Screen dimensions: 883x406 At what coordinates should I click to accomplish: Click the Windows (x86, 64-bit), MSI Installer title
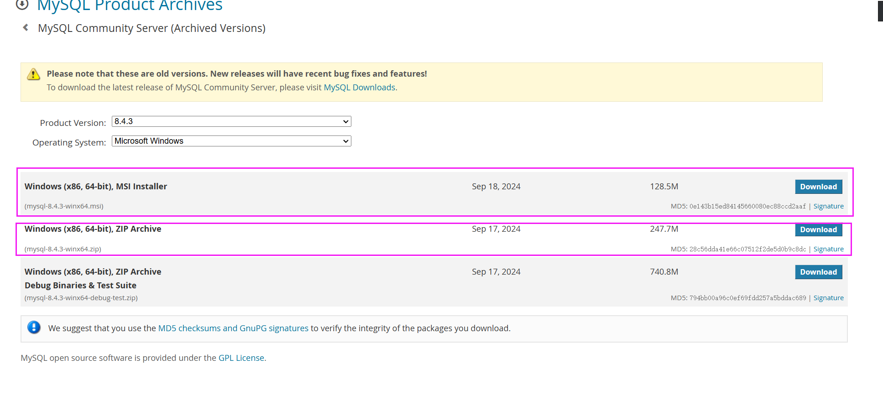[96, 186]
